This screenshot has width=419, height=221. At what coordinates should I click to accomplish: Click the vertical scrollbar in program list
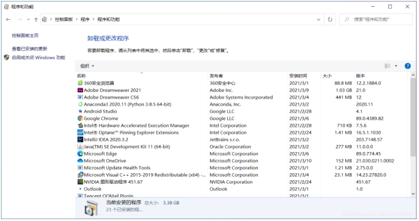(413, 120)
